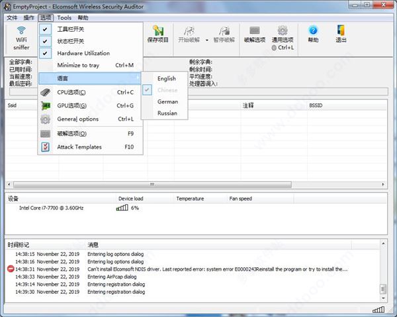This screenshot has width=397, height=317.
Task: Open CPU选项 from the options menu
Action: tap(71, 92)
